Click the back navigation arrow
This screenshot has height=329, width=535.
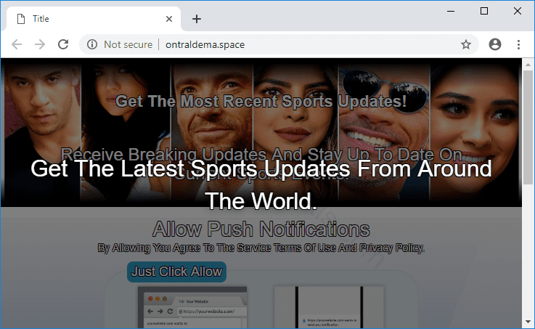point(17,44)
